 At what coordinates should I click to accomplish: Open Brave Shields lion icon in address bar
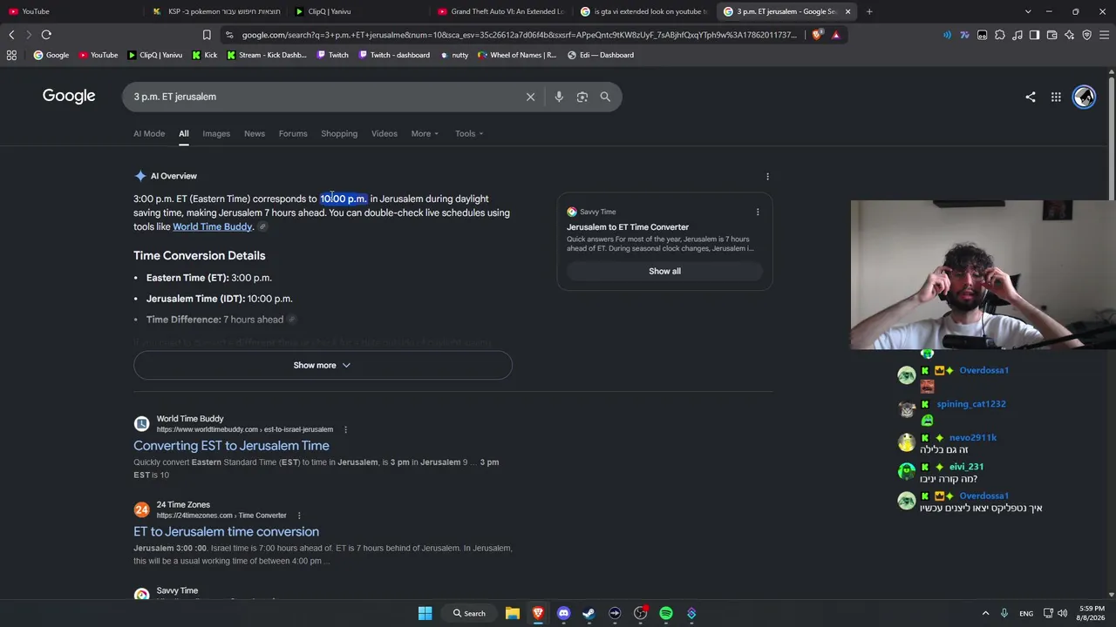tap(817, 35)
